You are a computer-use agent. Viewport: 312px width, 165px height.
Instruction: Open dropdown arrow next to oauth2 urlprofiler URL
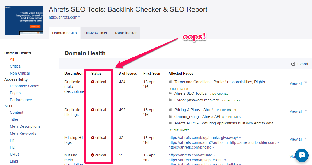278,143
